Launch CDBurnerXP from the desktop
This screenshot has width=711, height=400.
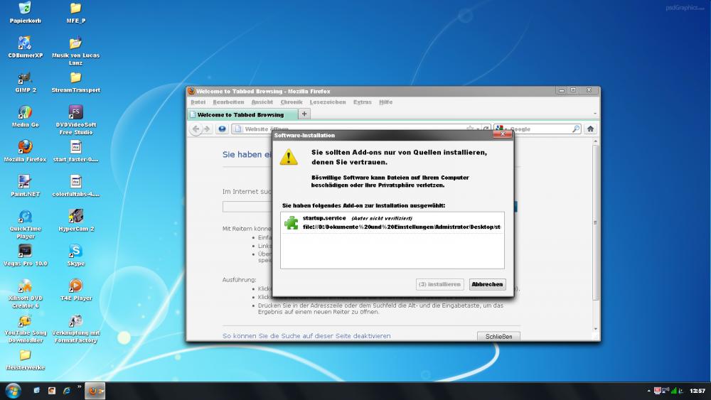[25, 47]
